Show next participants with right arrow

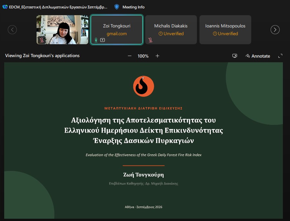tap(275, 30)
